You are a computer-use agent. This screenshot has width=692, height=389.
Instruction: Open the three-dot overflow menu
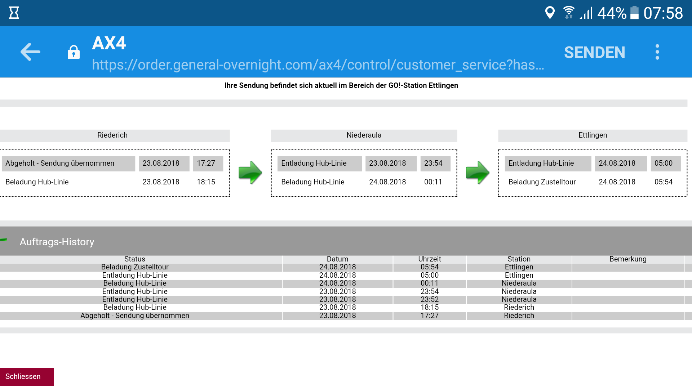click(x=657, y=52)
